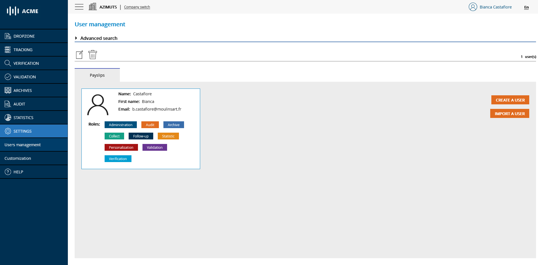Select the Tracking sidebar icon
Viewport: 538px width, 265px height.
point(8,49)
